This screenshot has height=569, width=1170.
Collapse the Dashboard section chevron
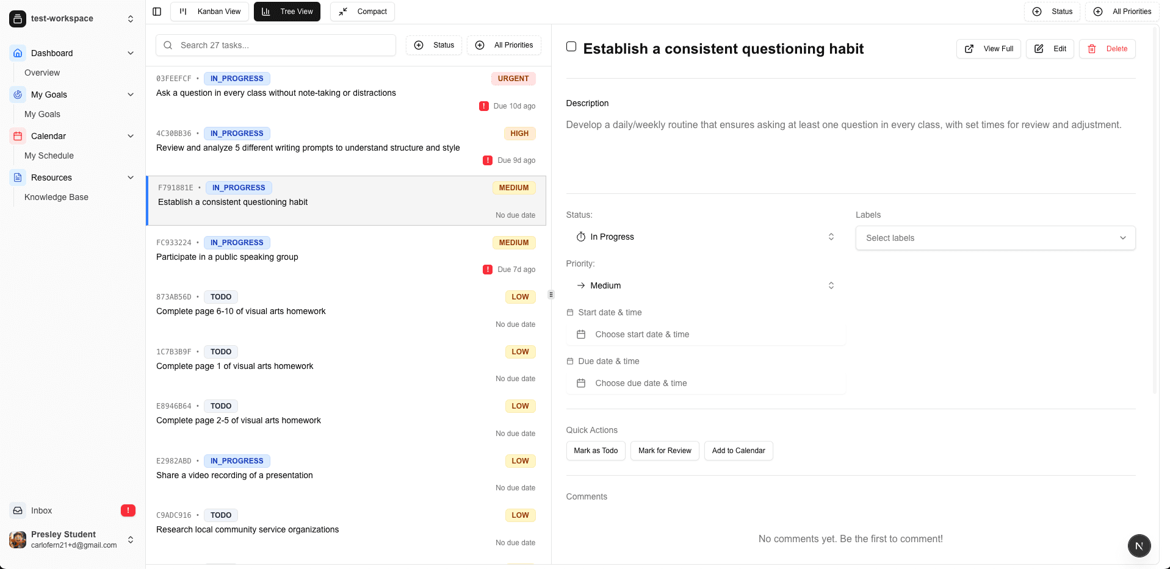pos(131,53)
